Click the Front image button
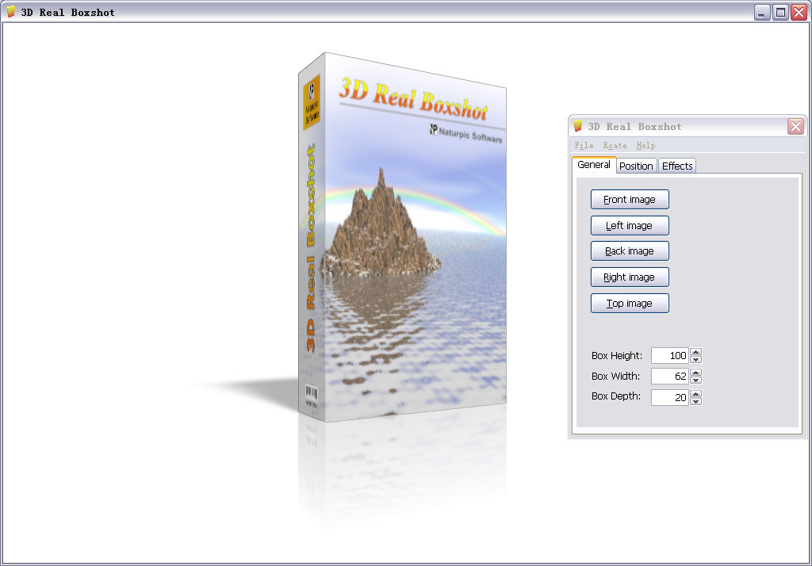The width and height of the screenshot is (812, 566). pos(630,200)
